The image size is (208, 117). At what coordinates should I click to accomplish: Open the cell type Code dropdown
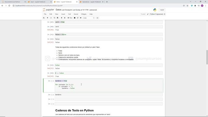(89, 18)
